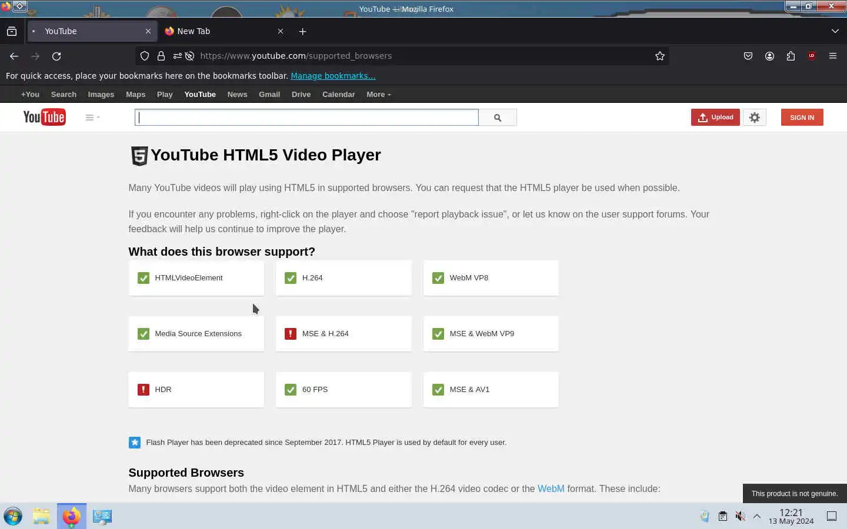Close the New Tab tab

click(281, 31)
